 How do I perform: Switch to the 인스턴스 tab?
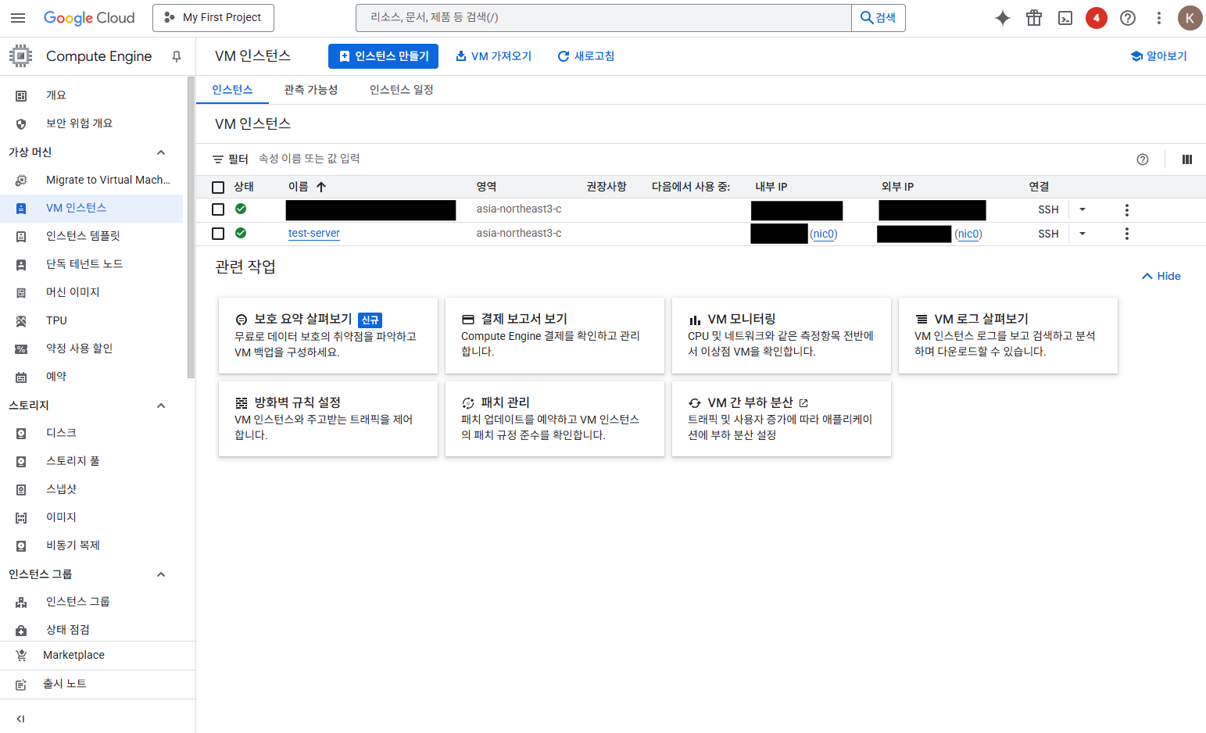point(232,90)
